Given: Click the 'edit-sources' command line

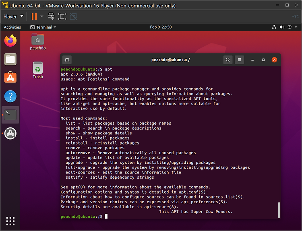Looking at the screenshot, I should pos(123,172).
